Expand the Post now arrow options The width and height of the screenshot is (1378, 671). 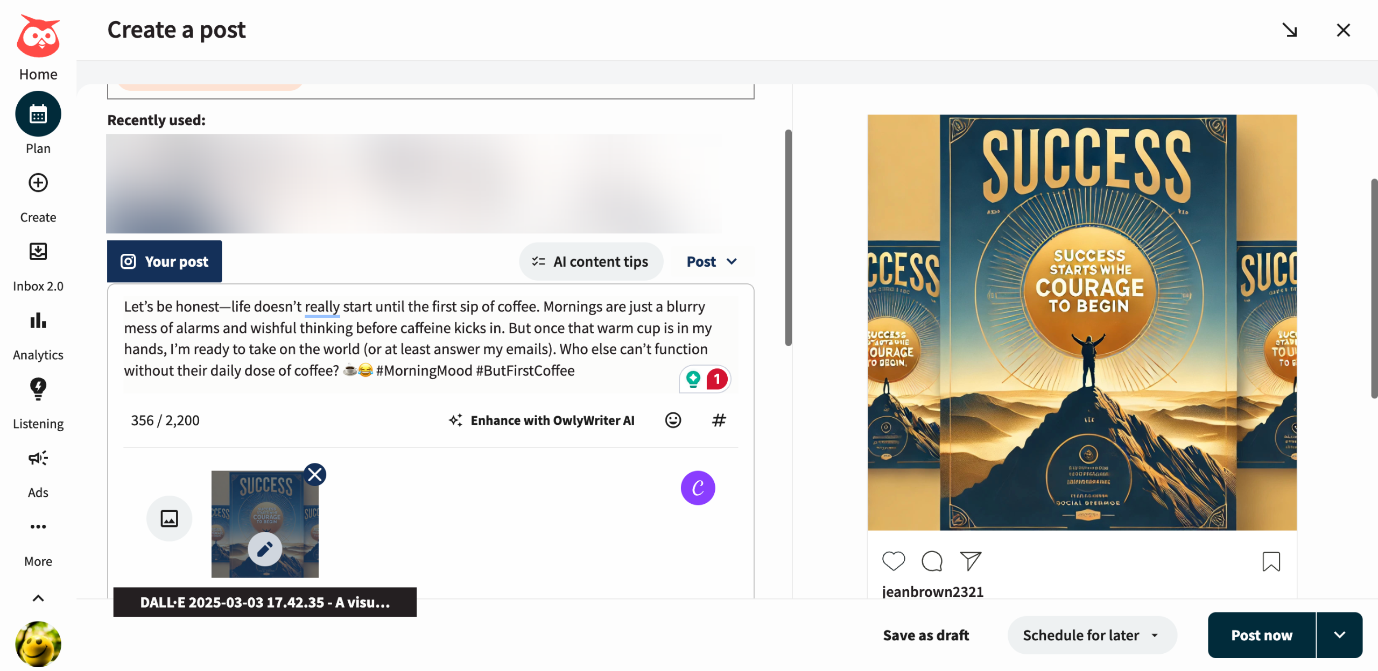coord(1339,635)
